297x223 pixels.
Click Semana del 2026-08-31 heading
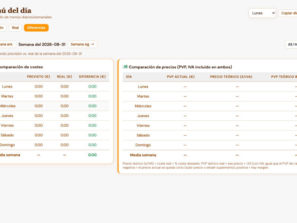[x=42, y=44]
